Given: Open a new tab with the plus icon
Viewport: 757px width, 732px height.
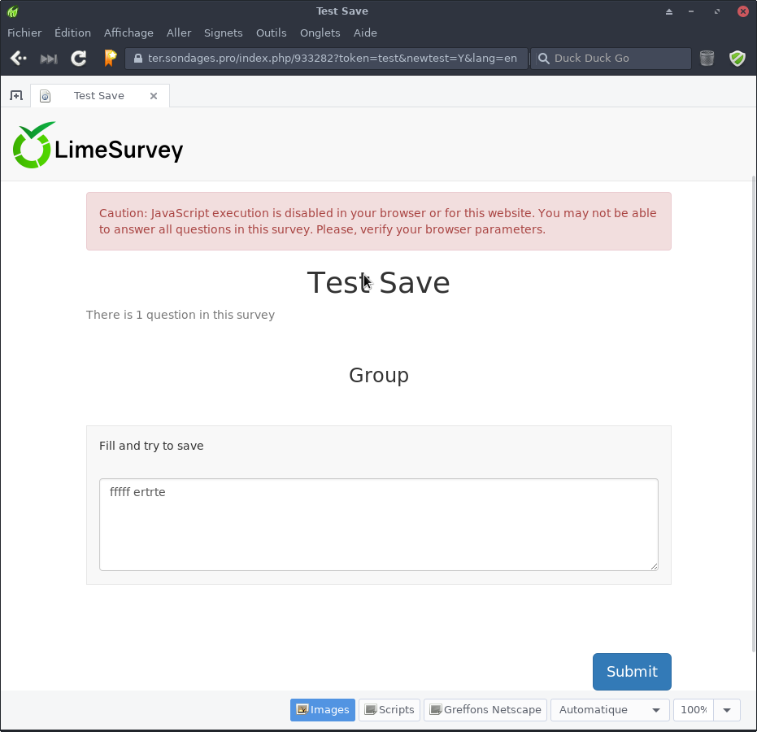Looking at the screenshot, I should (x=15, y=96).
